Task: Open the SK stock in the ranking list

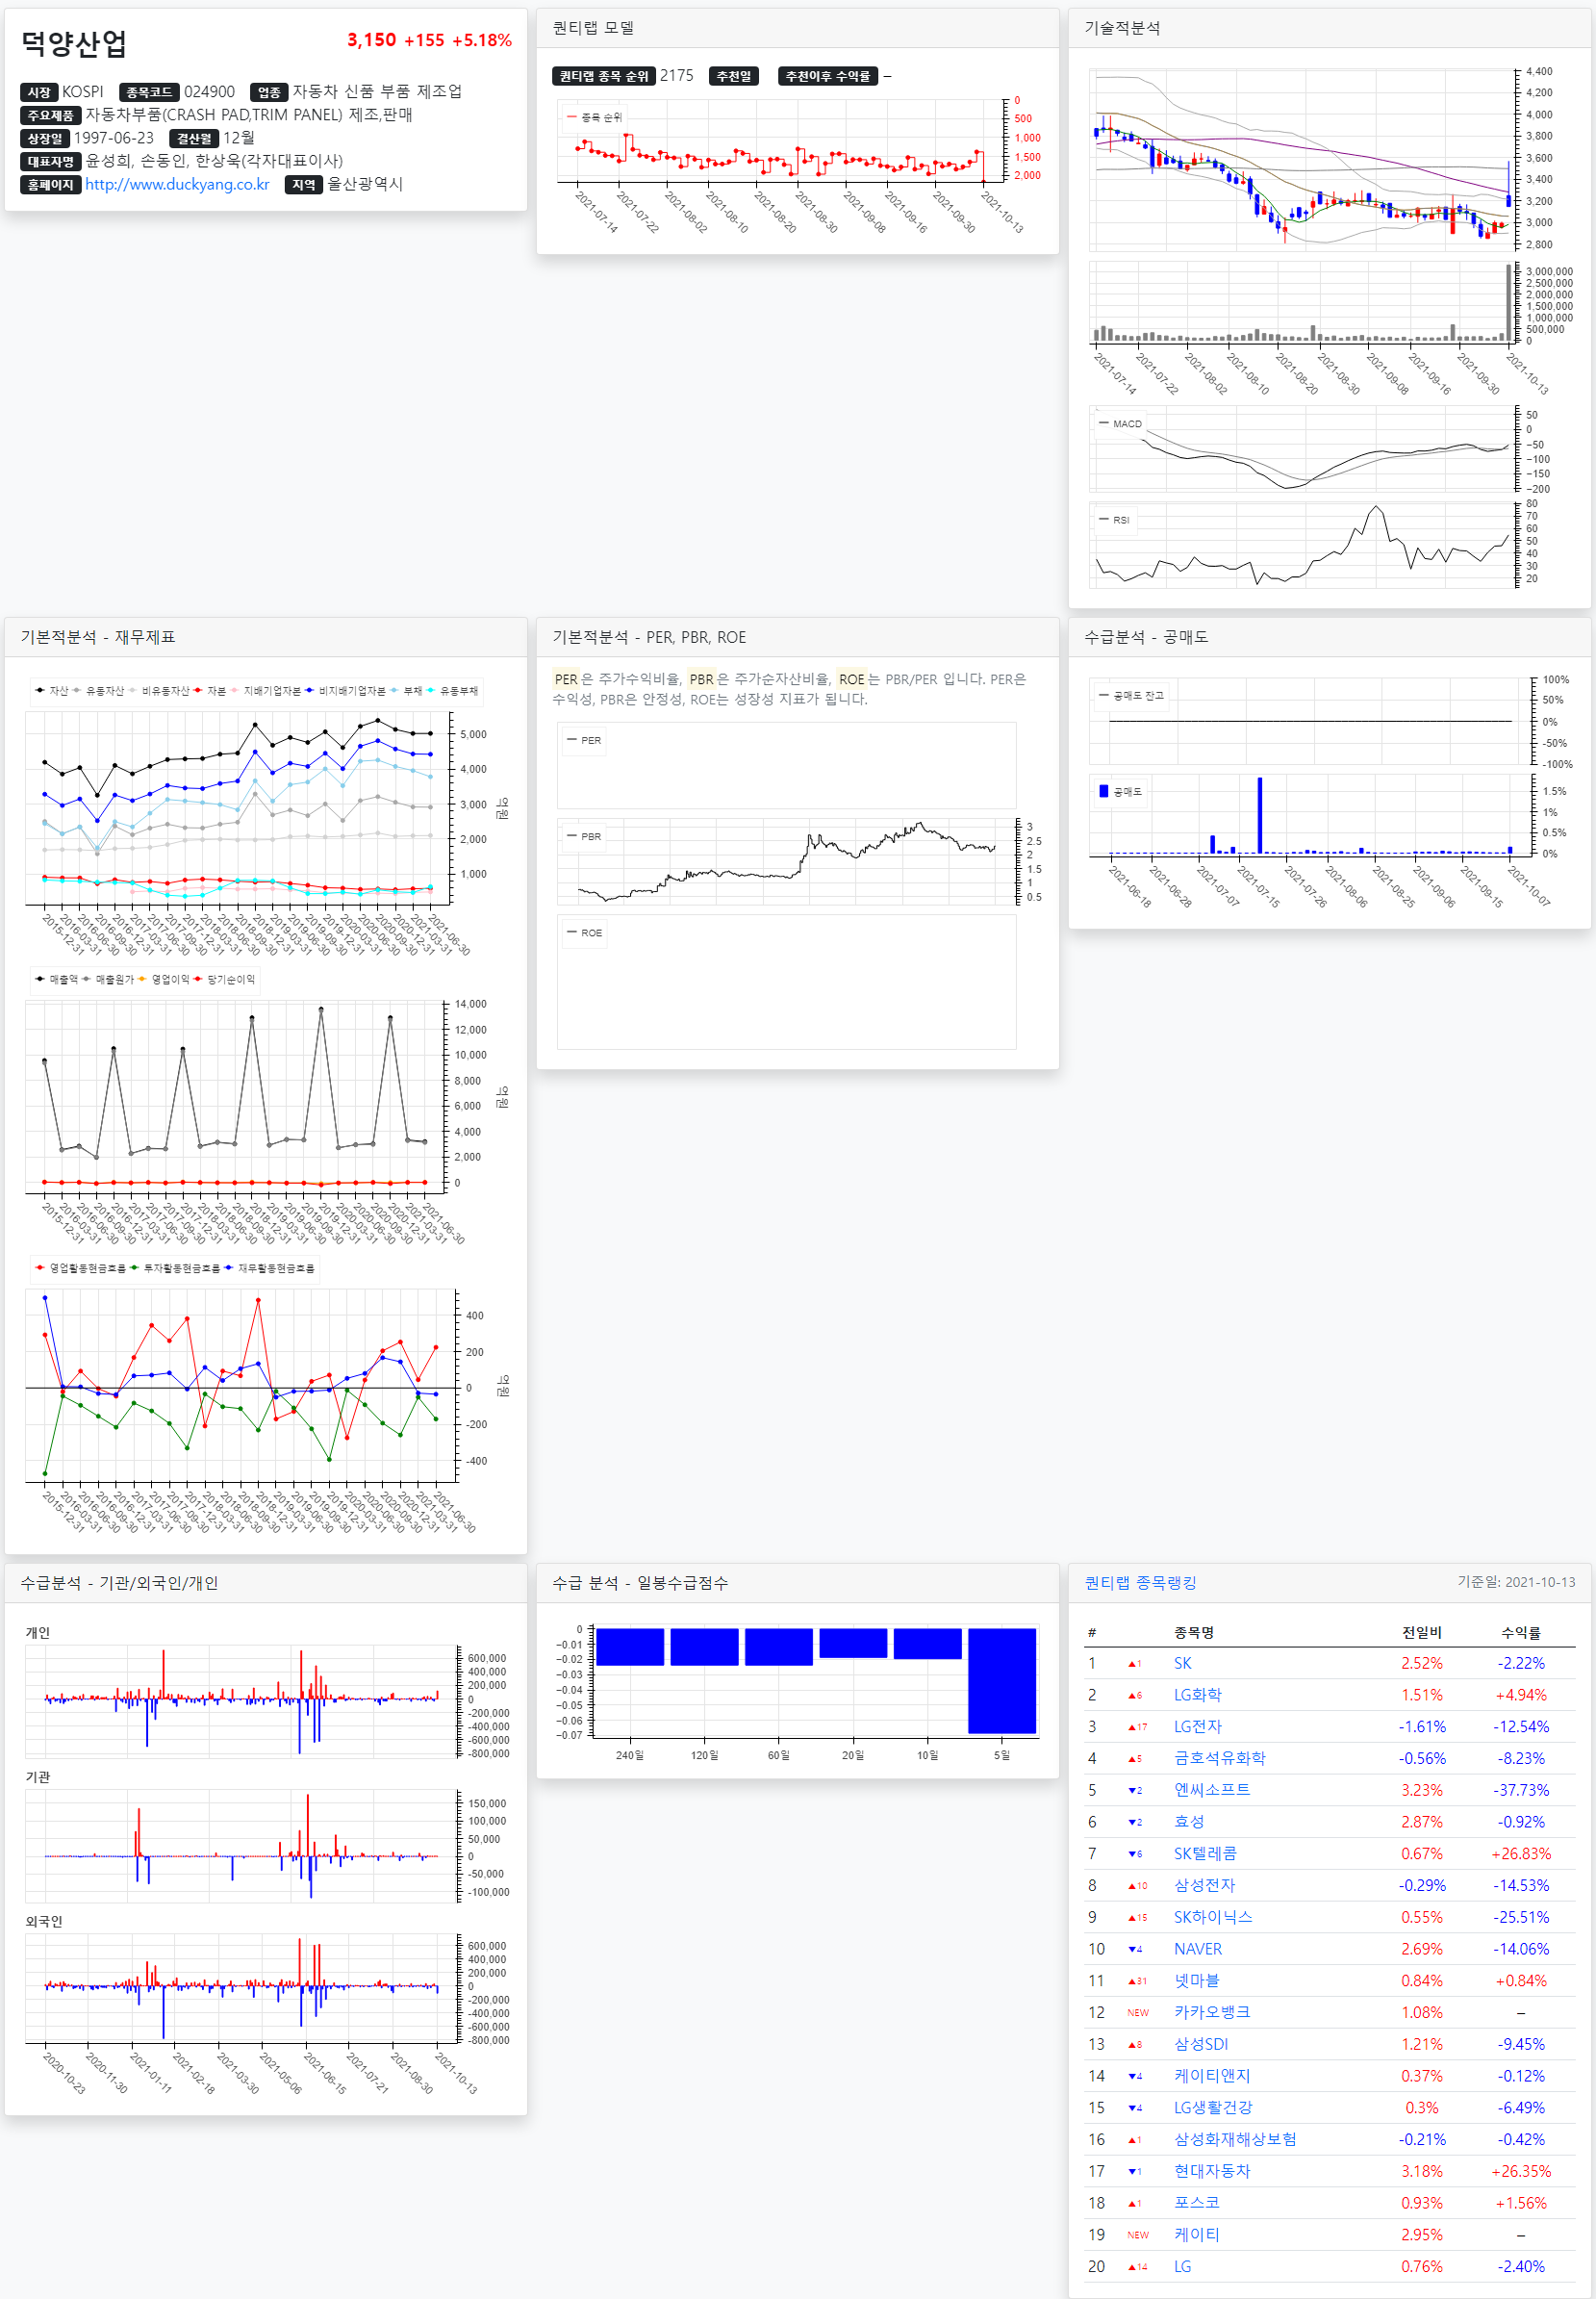Action: [x=1182, y=1663]
